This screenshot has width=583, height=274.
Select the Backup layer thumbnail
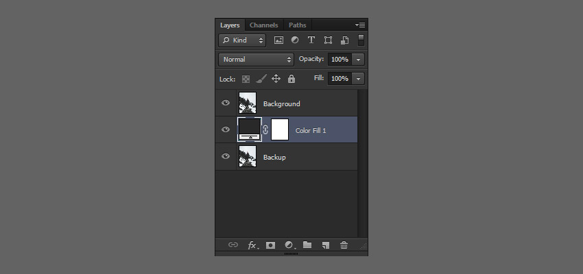click(x=247, y=156)
